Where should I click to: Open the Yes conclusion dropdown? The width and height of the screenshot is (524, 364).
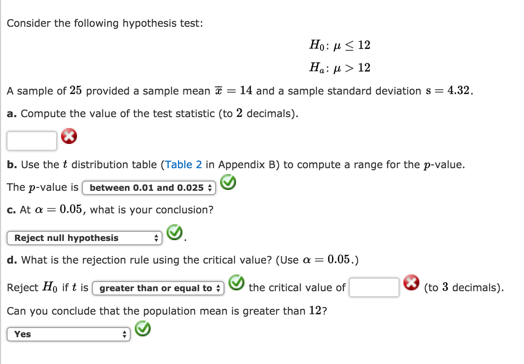69,334
